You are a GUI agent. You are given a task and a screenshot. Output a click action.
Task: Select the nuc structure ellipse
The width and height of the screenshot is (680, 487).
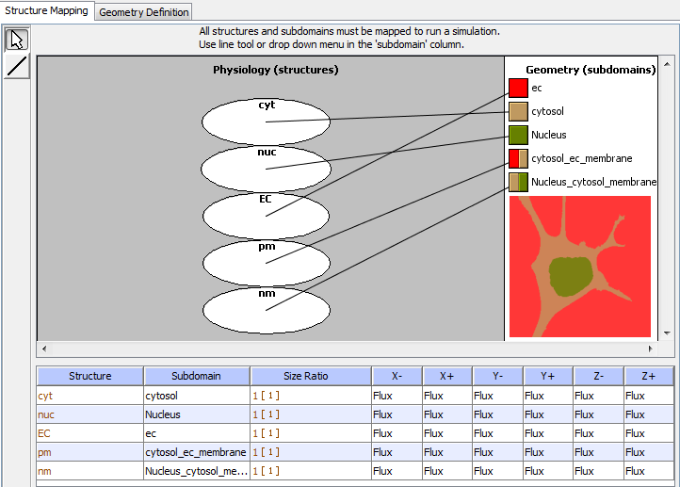pos(266,169)
